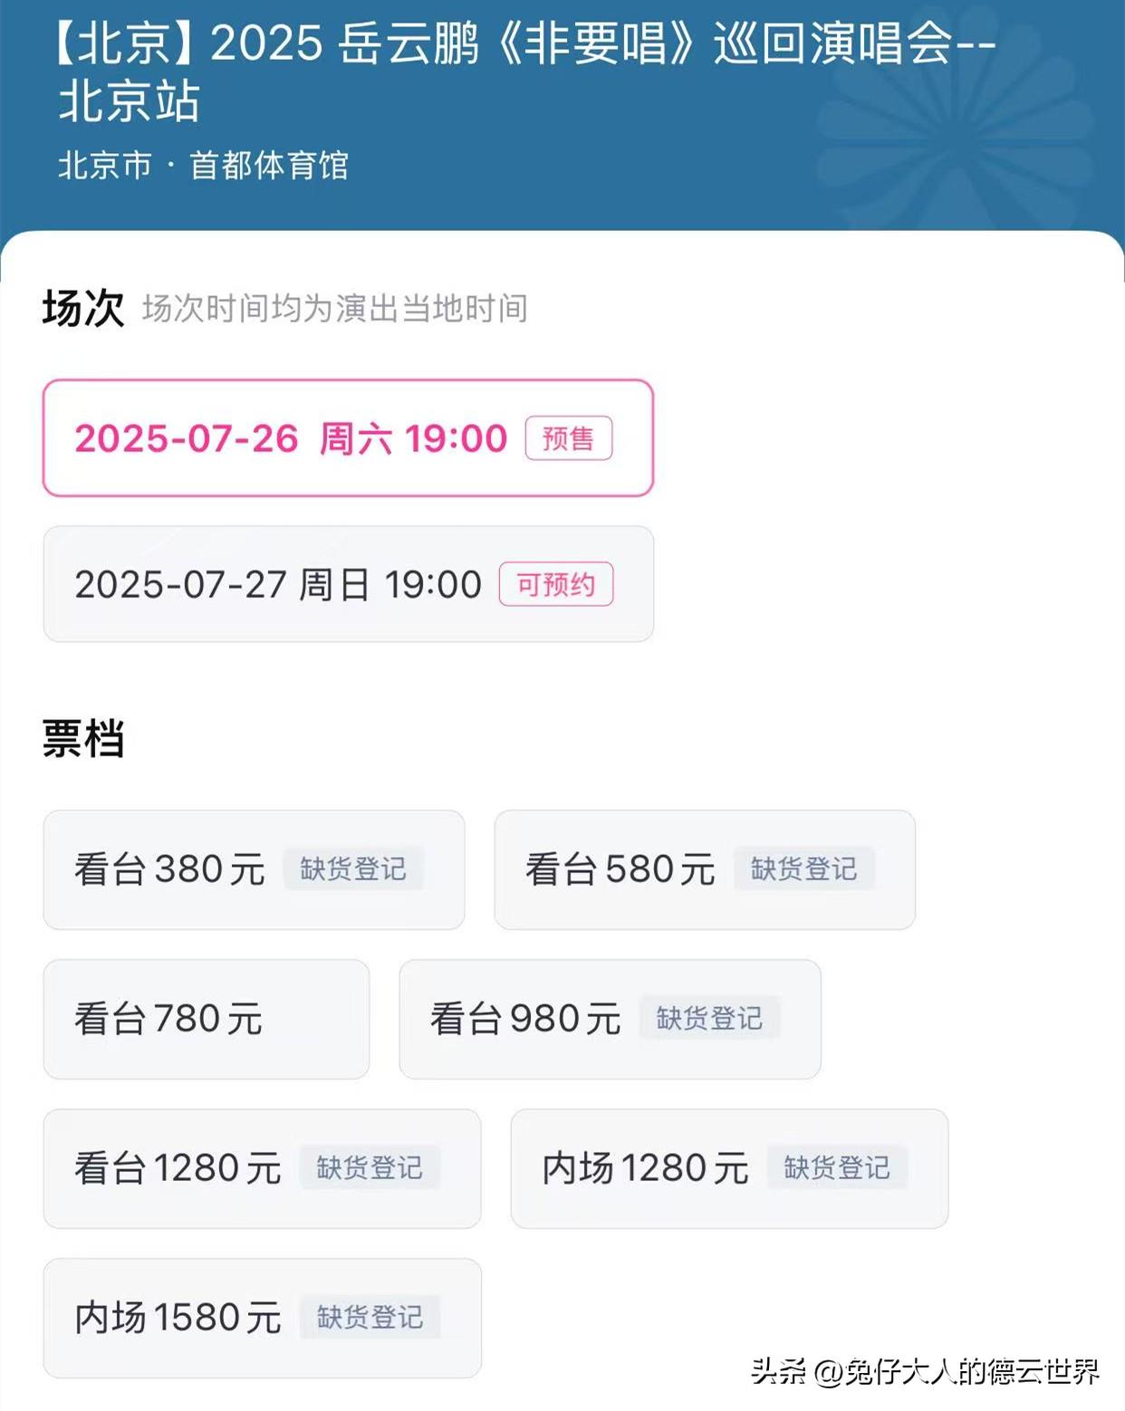Choose the 看台 380元 ticket tier
This screenshot has width=1125, height=1411.
[254, 869]
